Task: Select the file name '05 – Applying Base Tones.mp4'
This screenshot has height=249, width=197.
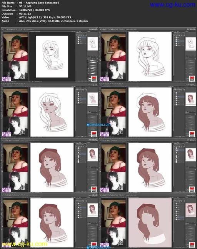Action: [39, 3]
